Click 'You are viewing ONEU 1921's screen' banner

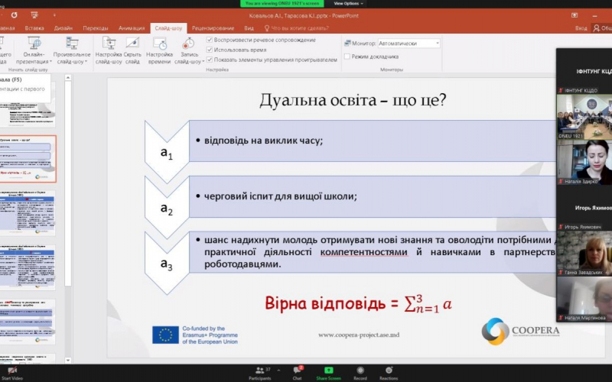pos(282,3)
